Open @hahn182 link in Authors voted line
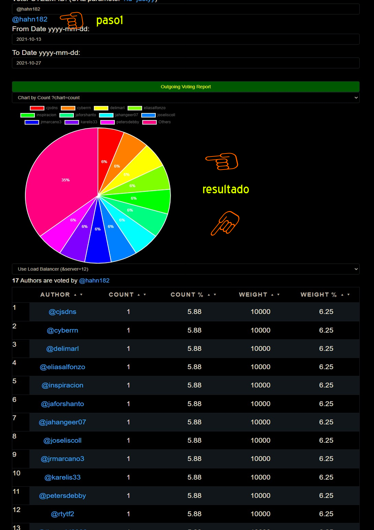 click(94, 281)
